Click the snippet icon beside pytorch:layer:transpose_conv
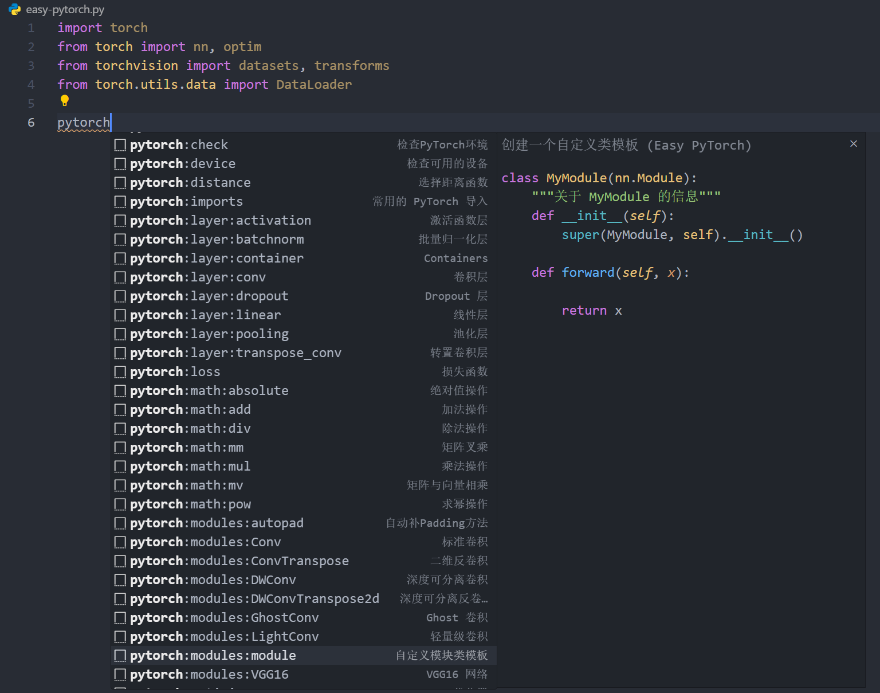 [x=120, y=353]
